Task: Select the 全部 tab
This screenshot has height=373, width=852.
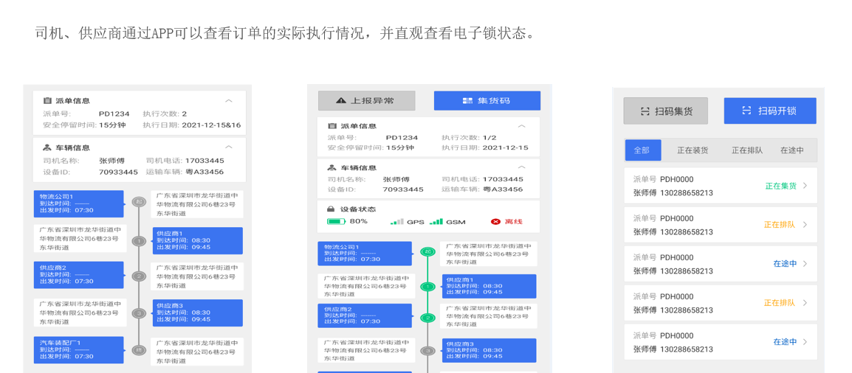Action: tap(642, 150)
